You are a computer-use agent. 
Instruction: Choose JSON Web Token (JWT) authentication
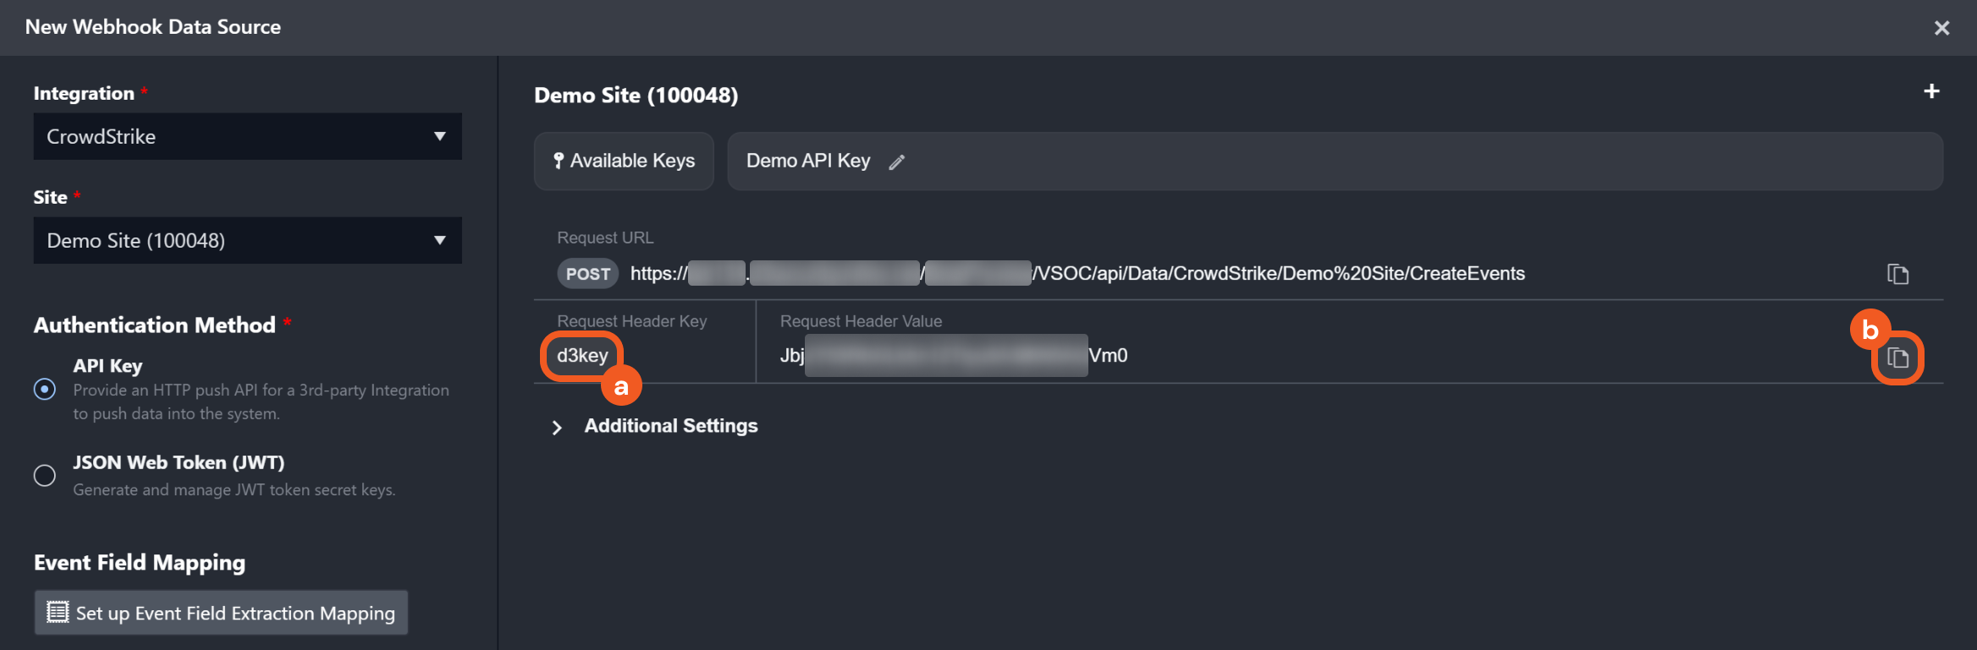[45, 475]
